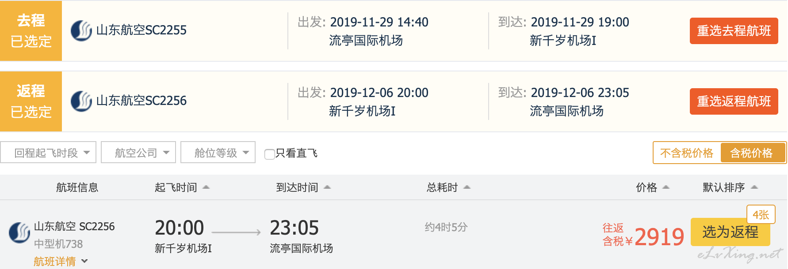Click airline logo beside SC2256 flight result
Viewport: 788px width, 269px height.
(19, 232)
